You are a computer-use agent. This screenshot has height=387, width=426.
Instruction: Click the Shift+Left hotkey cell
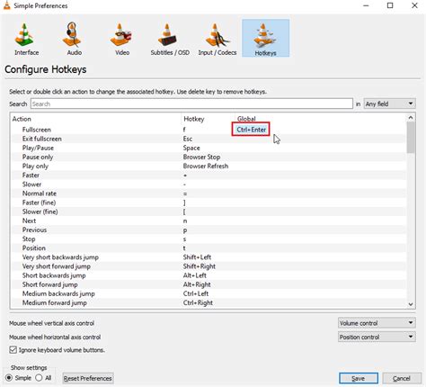(197, 257)
